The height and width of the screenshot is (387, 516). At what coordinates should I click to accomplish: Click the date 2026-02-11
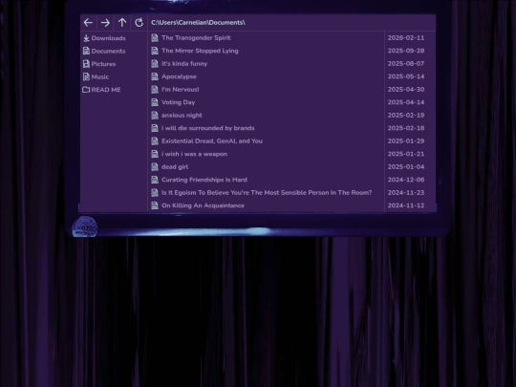[x=406, y=38]
